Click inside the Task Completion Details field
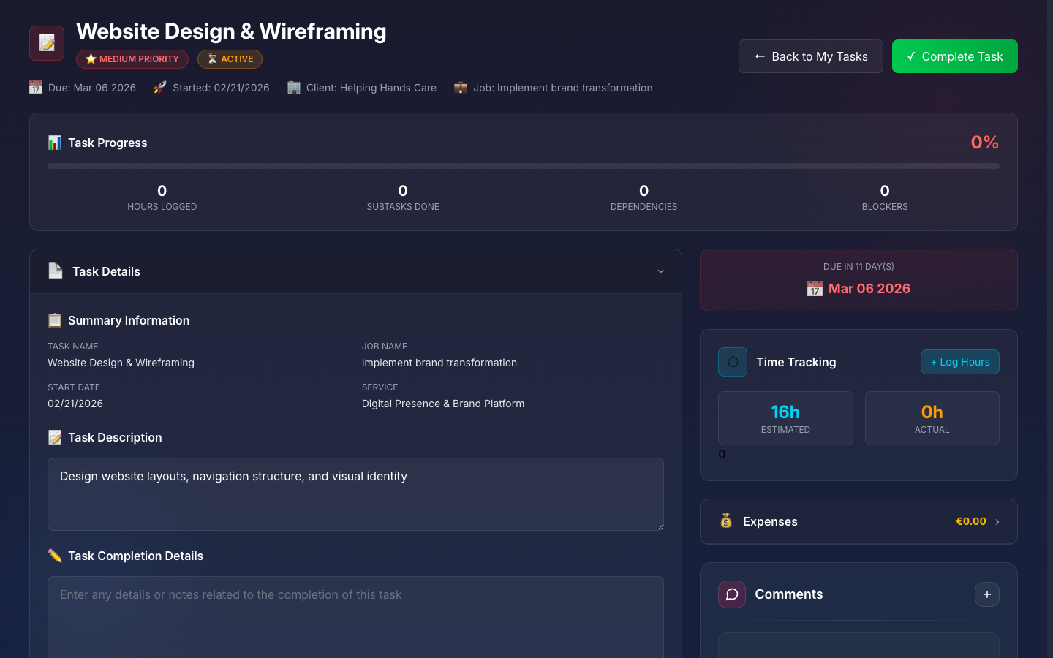This screenshot has height=658, width=1053. (x=355, y=618)
